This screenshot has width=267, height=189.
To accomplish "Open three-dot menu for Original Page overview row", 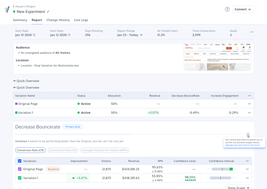I will [249, 104].
